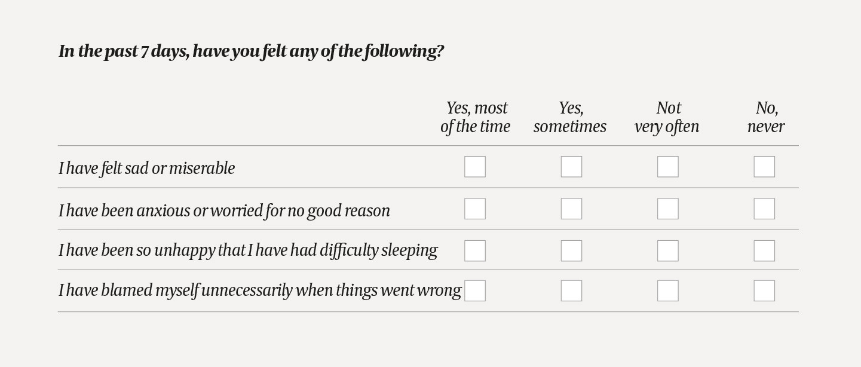Click the past 7 days question heading
861x367 pixels.
(251, 51)
